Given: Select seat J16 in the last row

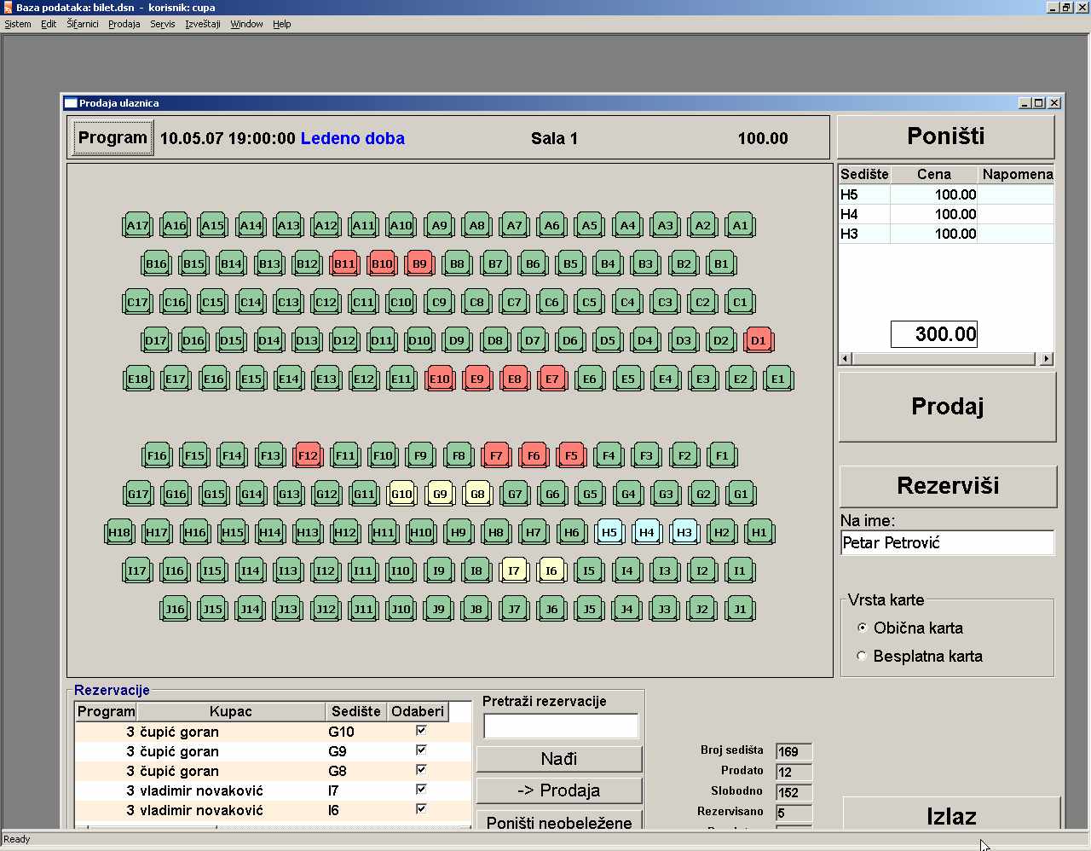Looking at the screenshot, I should (175, 610).
